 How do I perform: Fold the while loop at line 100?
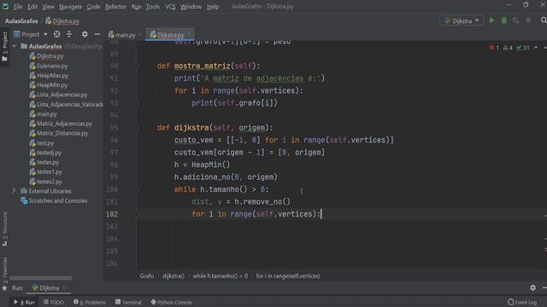tap(137, 189)
